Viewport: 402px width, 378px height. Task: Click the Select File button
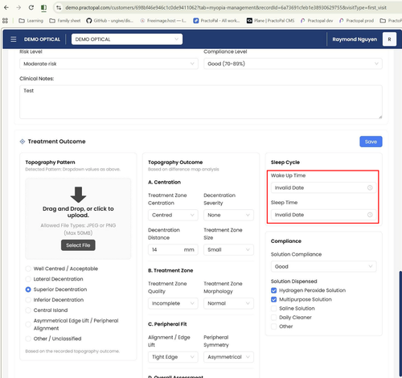[78, 245]
